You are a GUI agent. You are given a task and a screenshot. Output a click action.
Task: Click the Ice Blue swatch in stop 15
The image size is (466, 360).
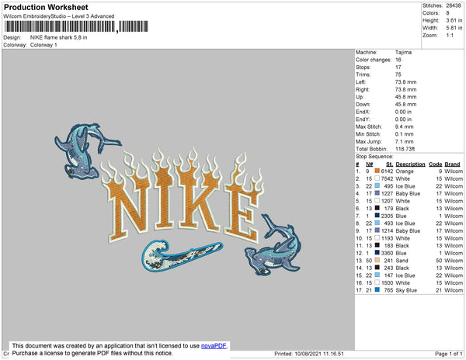click(x=377, y=275)
